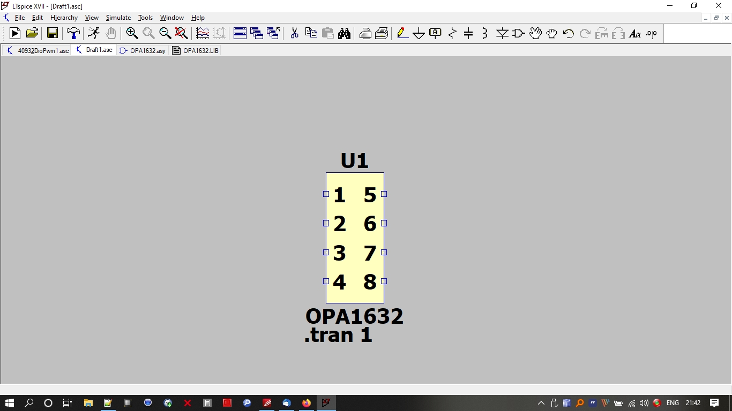This screenshot has height=411, width=732.
Task: Click the Print setup printer icon
Action: [365, 34]
